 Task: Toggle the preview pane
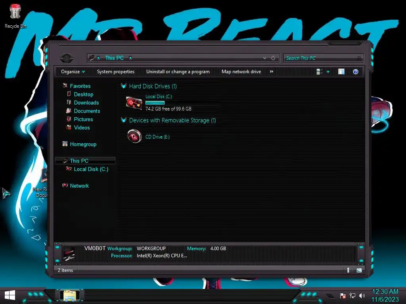341,72
